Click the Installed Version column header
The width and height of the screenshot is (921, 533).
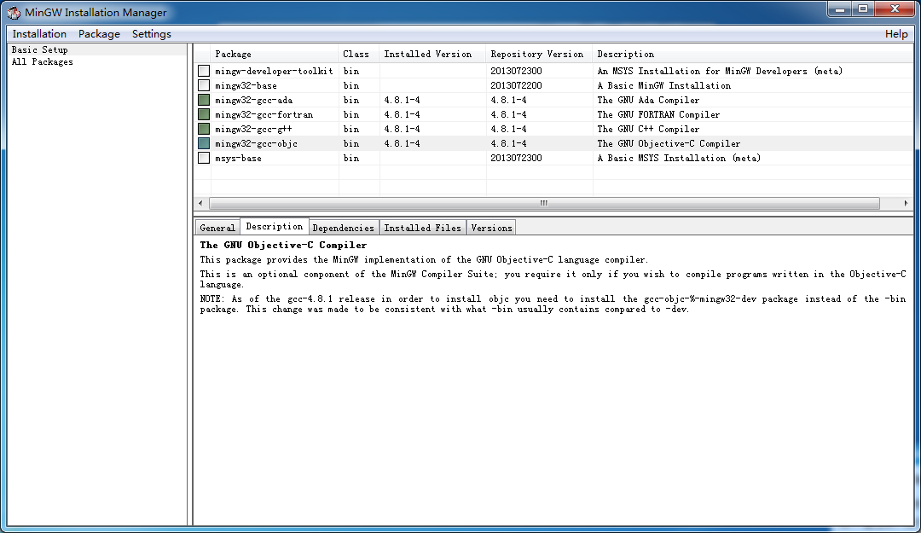[433, 54]
